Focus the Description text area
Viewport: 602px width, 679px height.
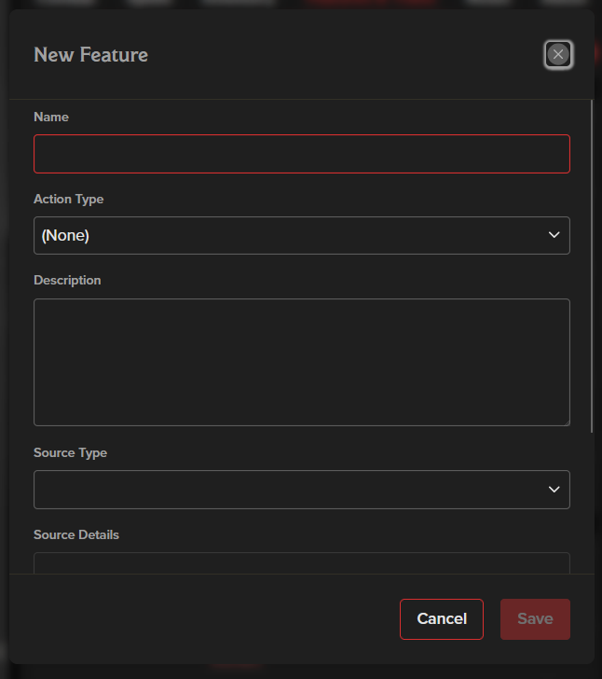302,362
